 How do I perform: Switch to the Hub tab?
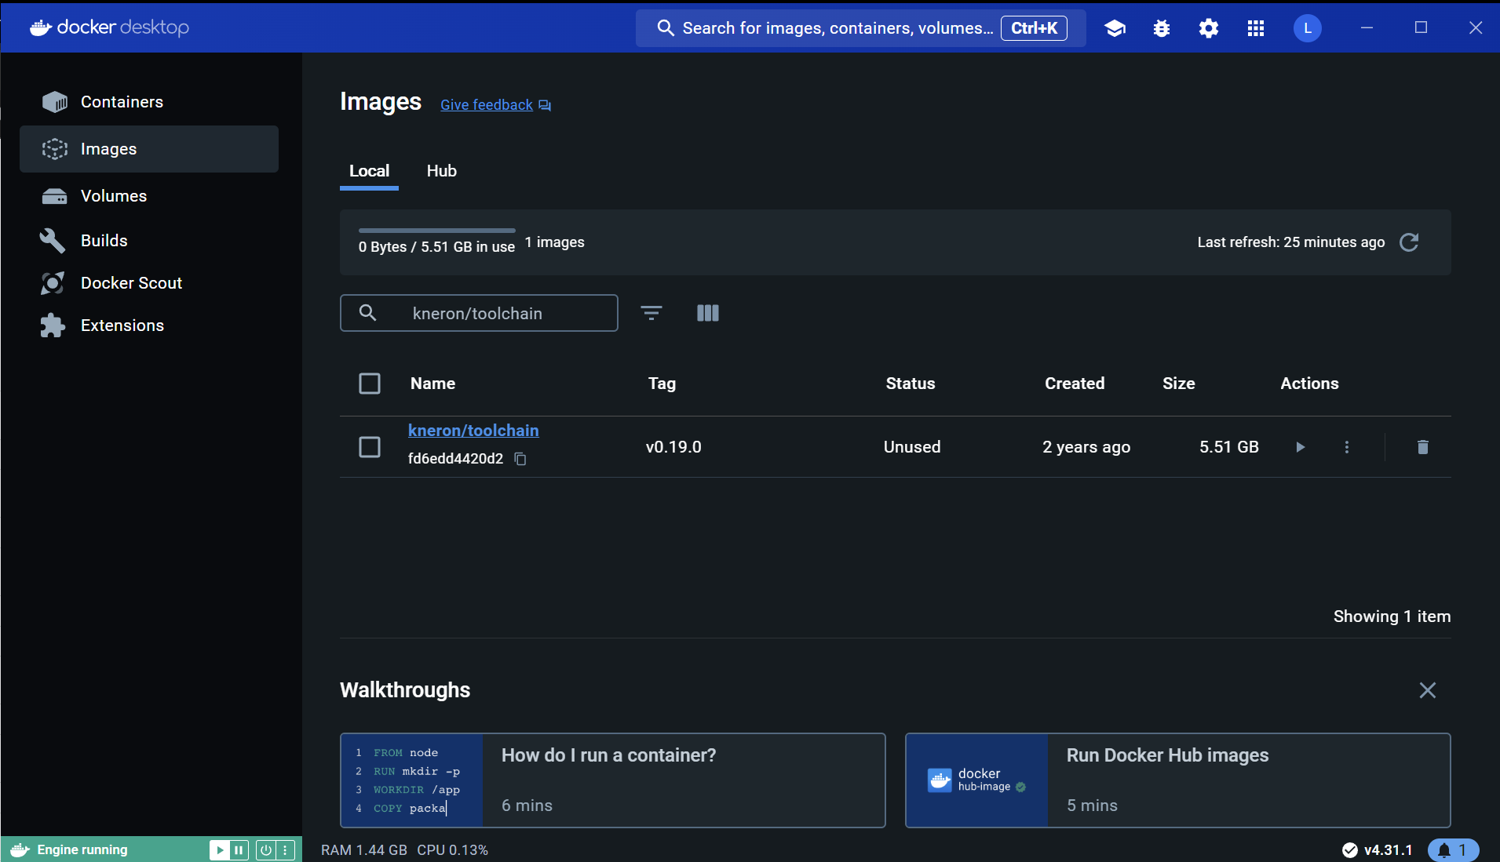(x=442, y=171)
